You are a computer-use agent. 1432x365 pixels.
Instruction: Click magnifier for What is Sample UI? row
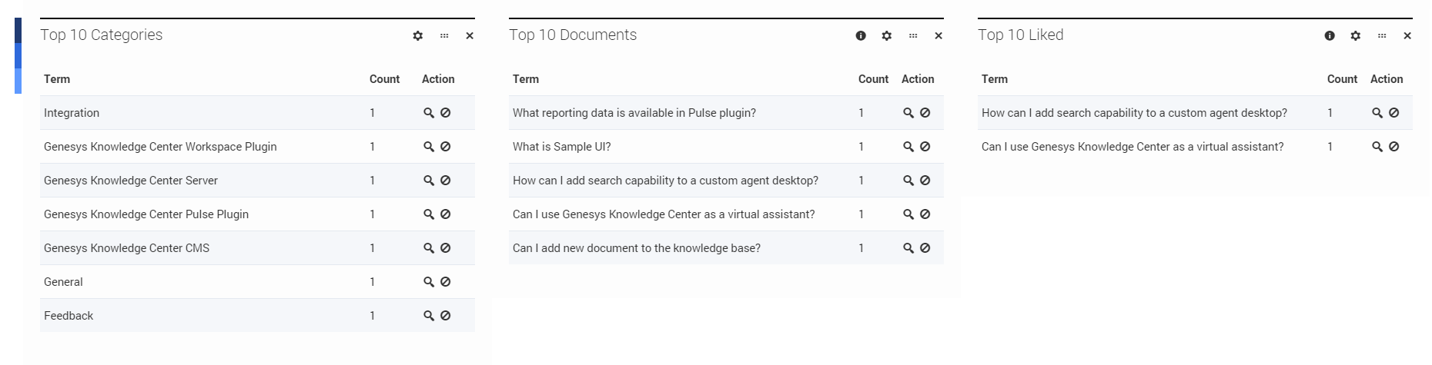click(x=908, y=147)
